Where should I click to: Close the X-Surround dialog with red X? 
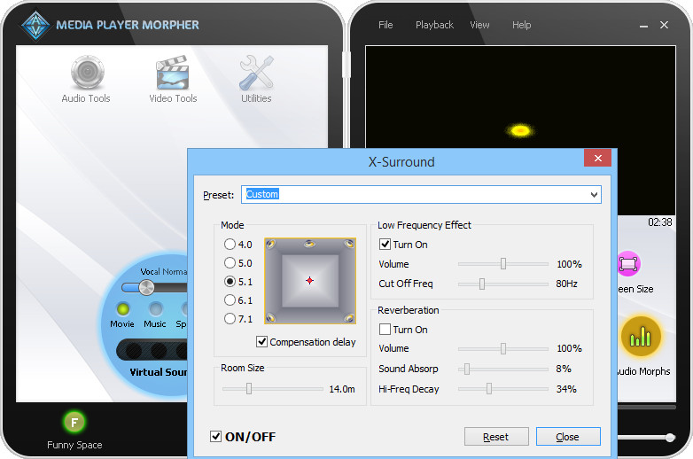point(597,158)
